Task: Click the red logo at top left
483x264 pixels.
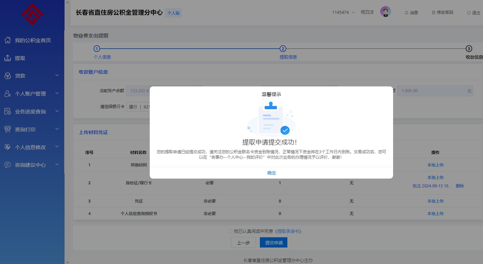Action: (x=32, y=15)
